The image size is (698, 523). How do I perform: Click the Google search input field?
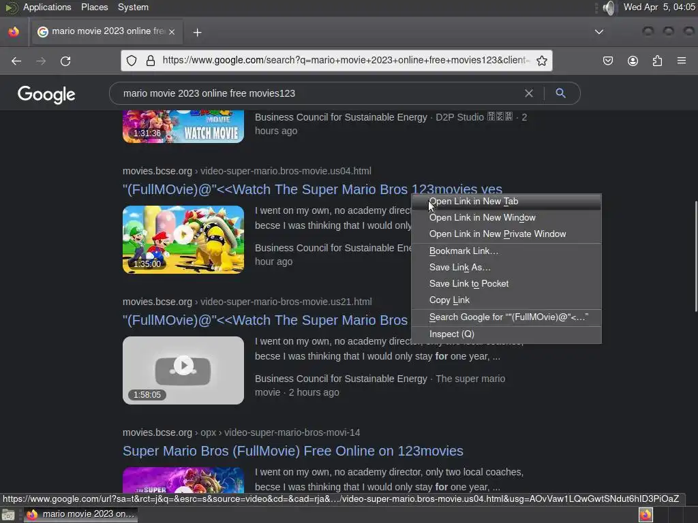(320, 93)
